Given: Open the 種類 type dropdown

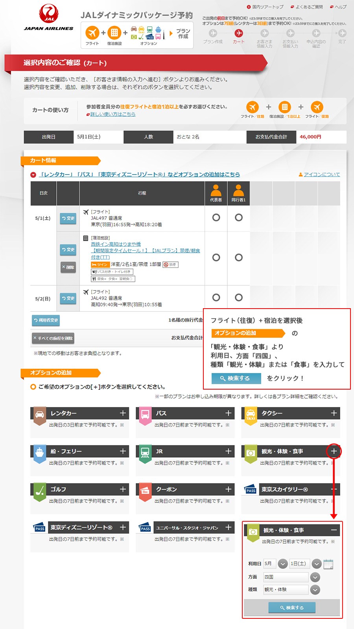Looking at the screenshot, I should tap(315, 590).
